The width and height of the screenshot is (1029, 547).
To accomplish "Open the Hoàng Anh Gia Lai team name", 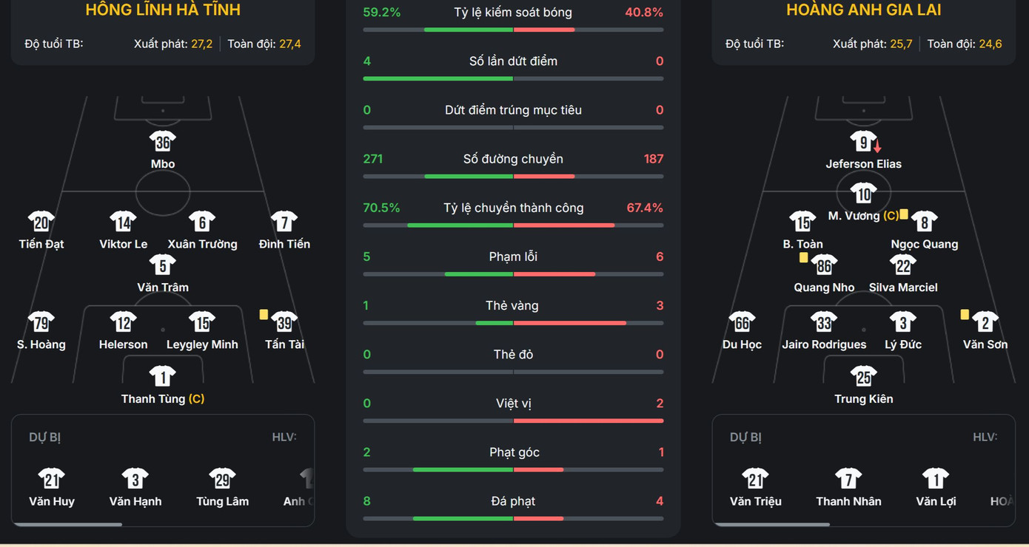I will click(x=863, y=10).
